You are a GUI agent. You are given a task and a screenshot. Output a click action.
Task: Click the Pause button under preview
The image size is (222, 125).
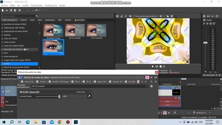click(156, 66)
